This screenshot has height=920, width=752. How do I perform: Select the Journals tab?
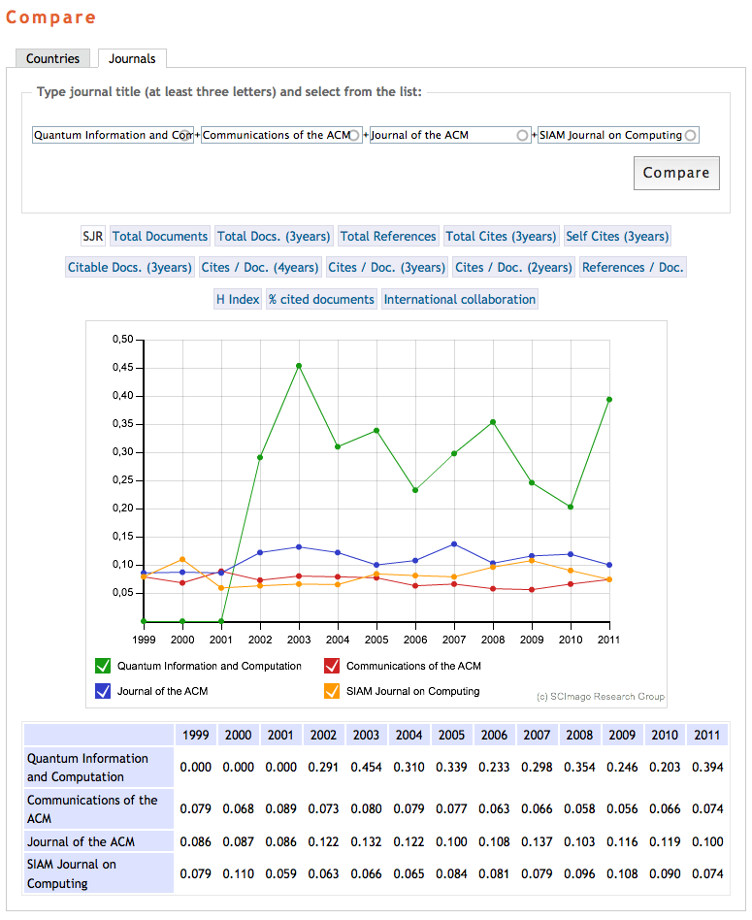pyautogui.click(x=132, y=59)
